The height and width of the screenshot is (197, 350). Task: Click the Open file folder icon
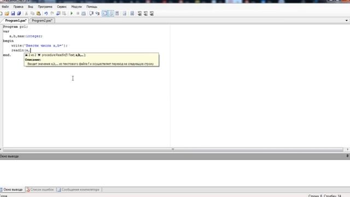[x=7, y=14]
